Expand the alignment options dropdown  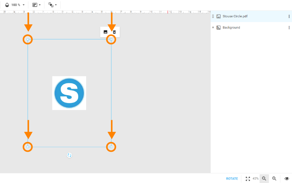[x=36, y=5]
